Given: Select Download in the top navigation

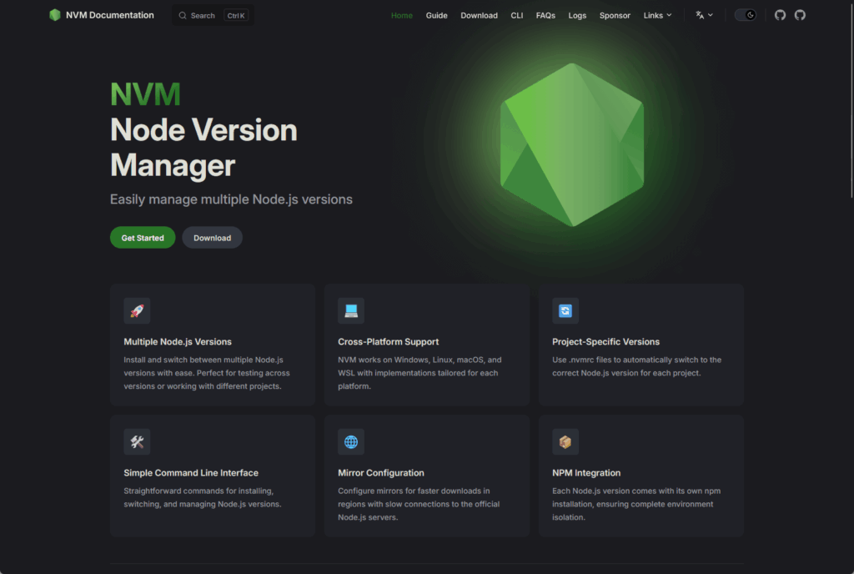Looking at the screenshot, I should 479,15.
